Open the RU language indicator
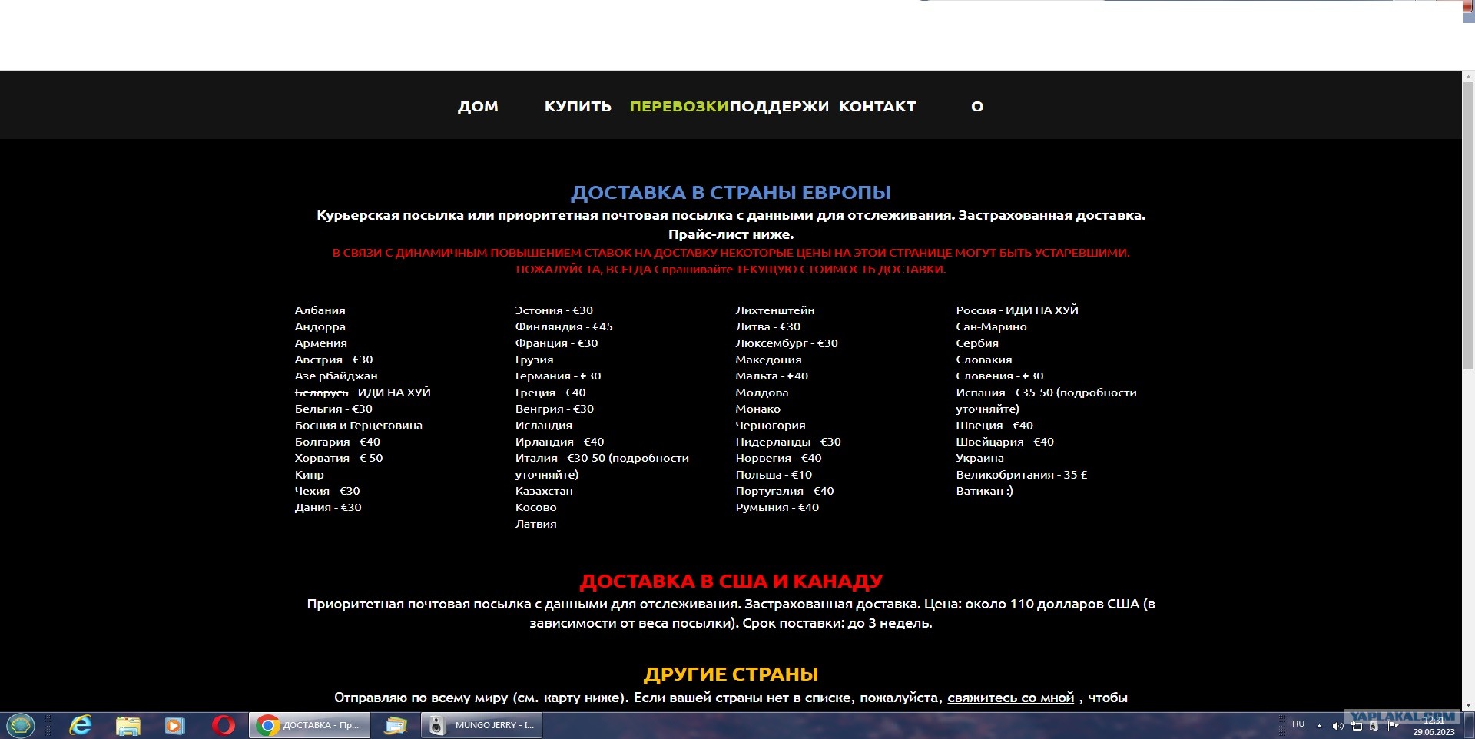This screenshot has height=739, width=1475. click(x=1298, y=724)
